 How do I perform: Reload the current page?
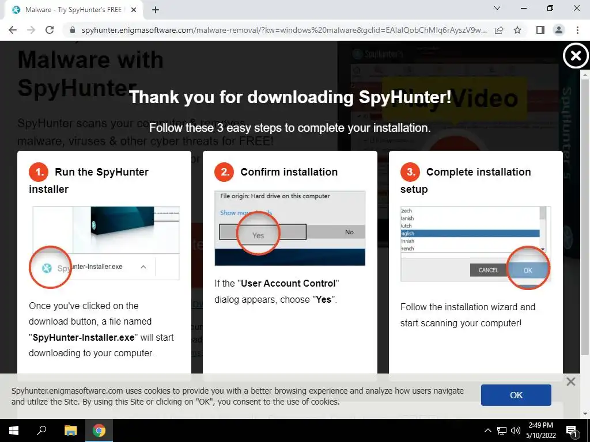tap(50, 30)
